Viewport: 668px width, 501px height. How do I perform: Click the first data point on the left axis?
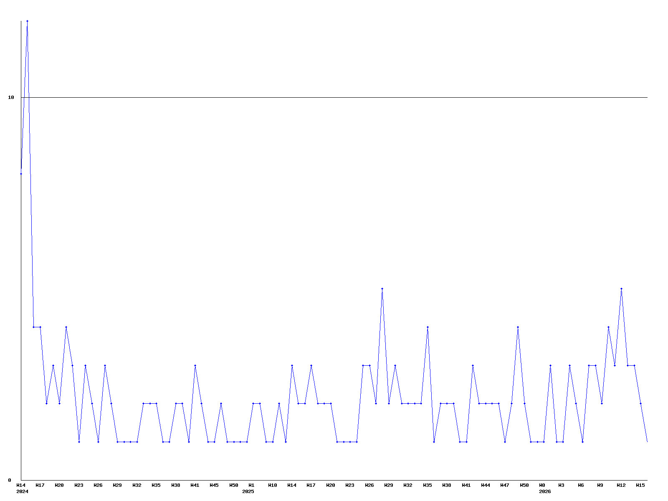(21, 174)
